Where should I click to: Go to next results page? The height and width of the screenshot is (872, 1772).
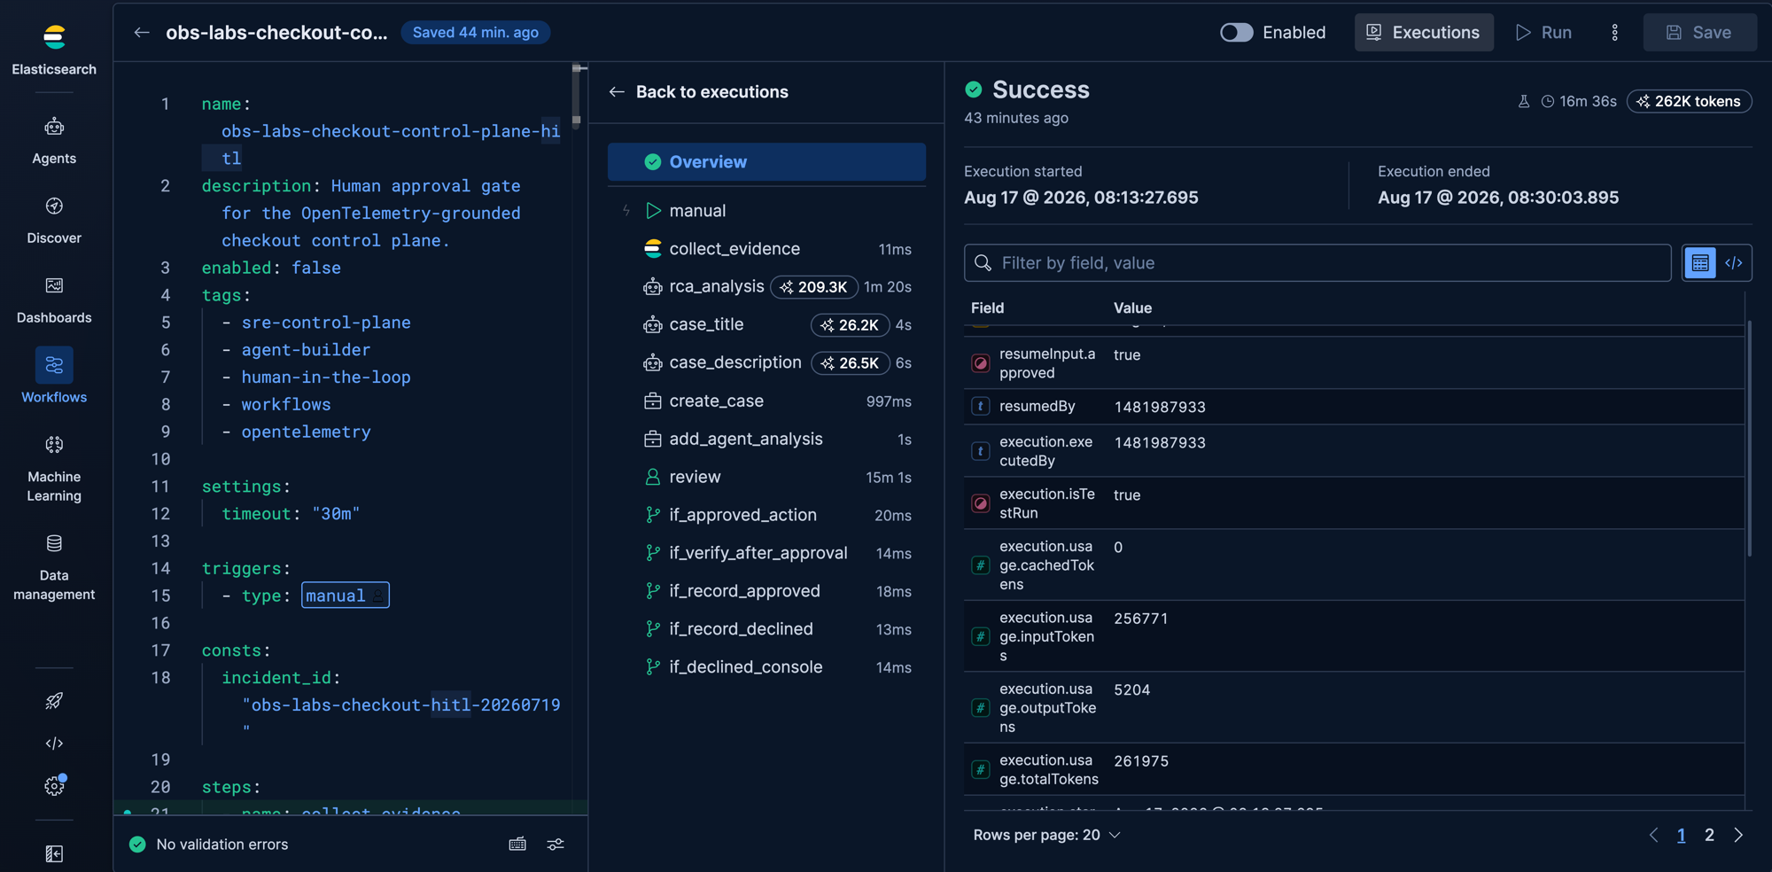tap(1738, 836)
